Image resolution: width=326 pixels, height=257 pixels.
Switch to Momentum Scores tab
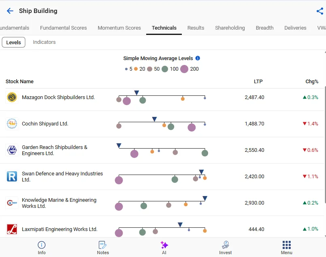pyautogui.click(x=119, y=28)
